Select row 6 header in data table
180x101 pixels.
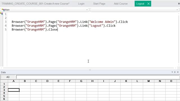(4, 99)
